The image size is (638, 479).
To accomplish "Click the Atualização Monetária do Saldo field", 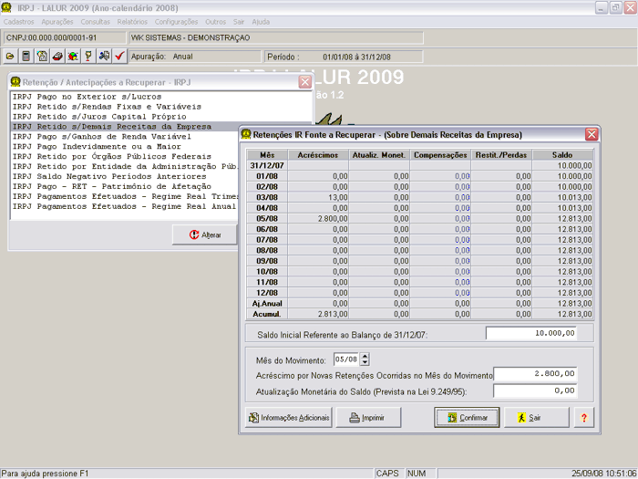I will point(537,390).
